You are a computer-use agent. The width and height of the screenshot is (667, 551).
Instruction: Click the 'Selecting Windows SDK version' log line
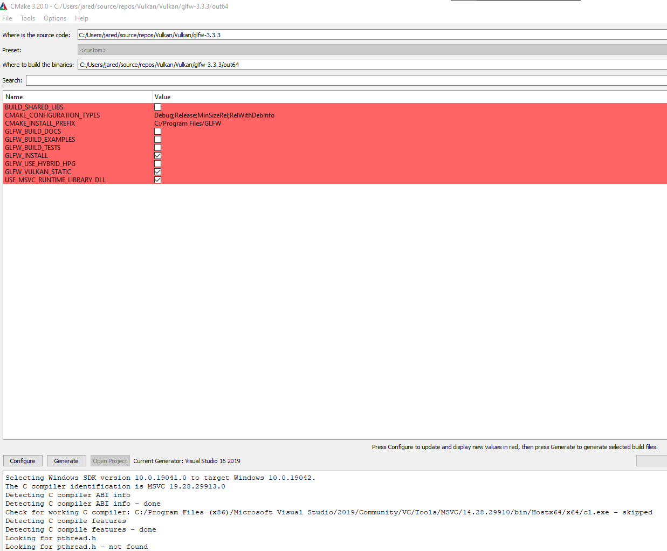pos(160,478)
